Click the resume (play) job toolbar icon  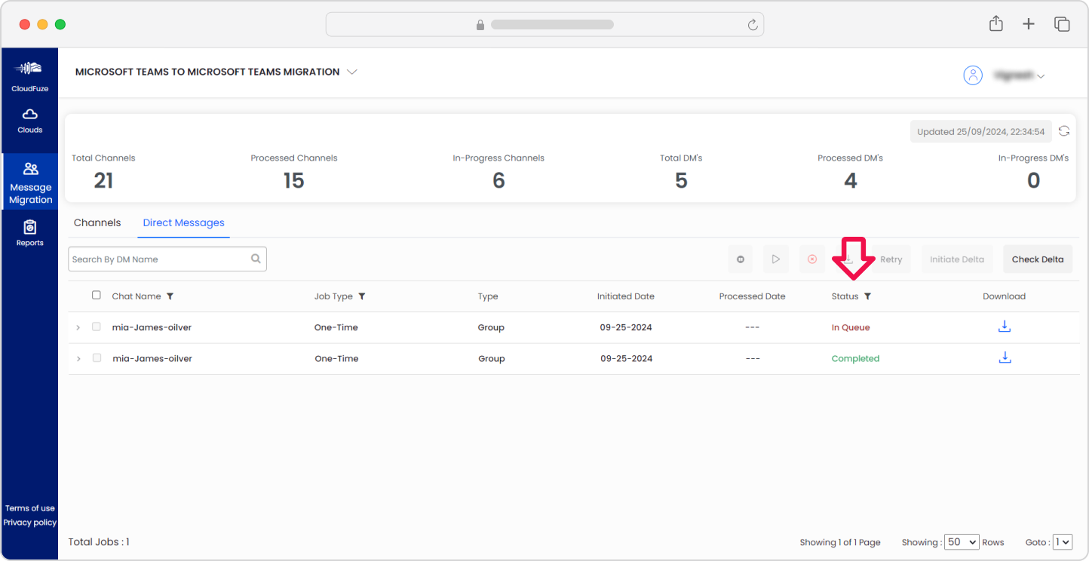[775, 259]
